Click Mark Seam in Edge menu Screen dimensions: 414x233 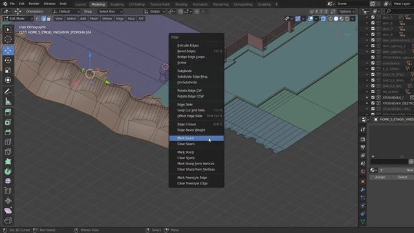point(197,138)
